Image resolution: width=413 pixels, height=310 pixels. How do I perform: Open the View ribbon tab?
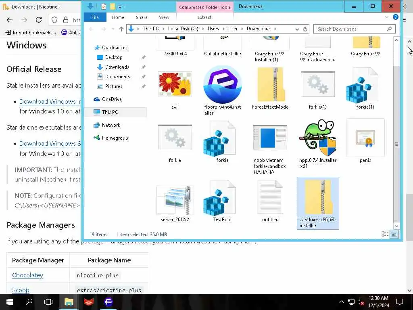click(x=165, y=17)
